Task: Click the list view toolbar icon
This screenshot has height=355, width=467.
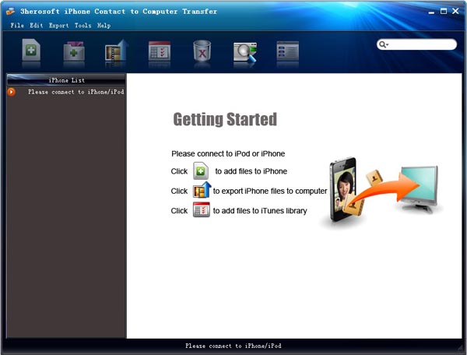Action: point(287,52)
